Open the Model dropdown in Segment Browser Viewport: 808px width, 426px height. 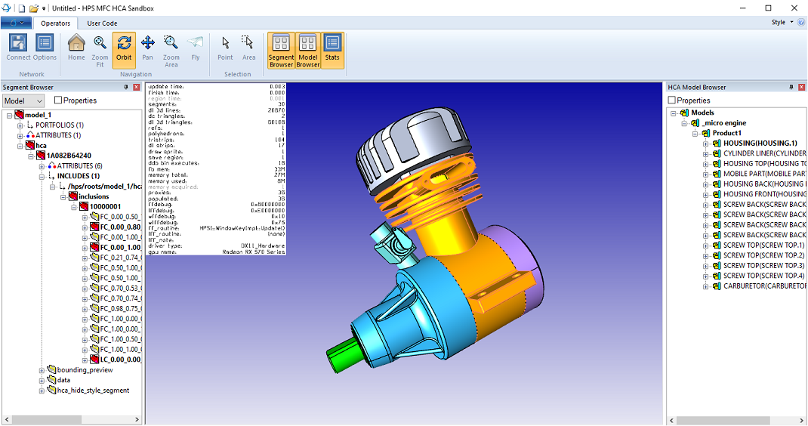pyautogui.click(x=23, y=100)
